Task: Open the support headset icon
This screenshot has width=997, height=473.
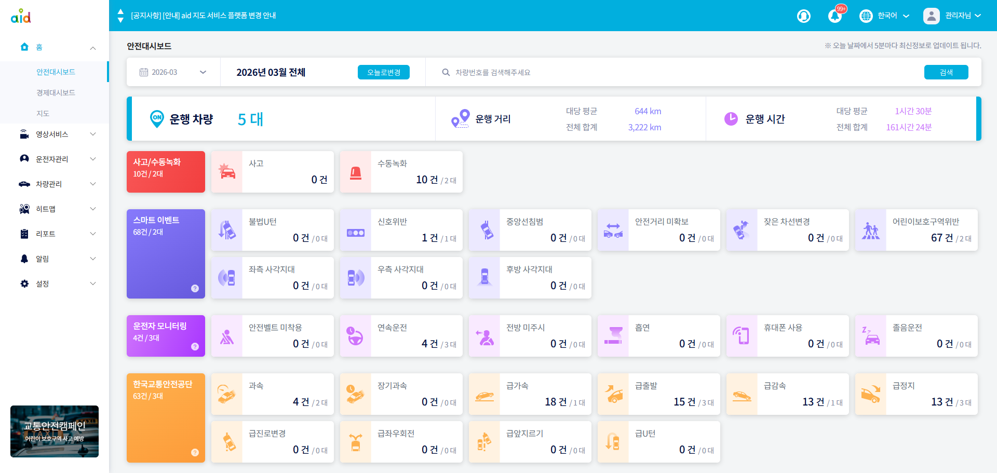Action: pyautogui.click(x=804, y=16)
